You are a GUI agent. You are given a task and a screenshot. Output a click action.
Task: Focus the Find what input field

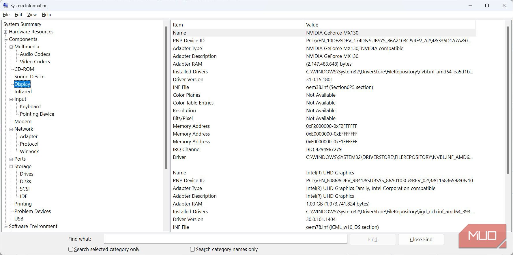tap(226, 239)
